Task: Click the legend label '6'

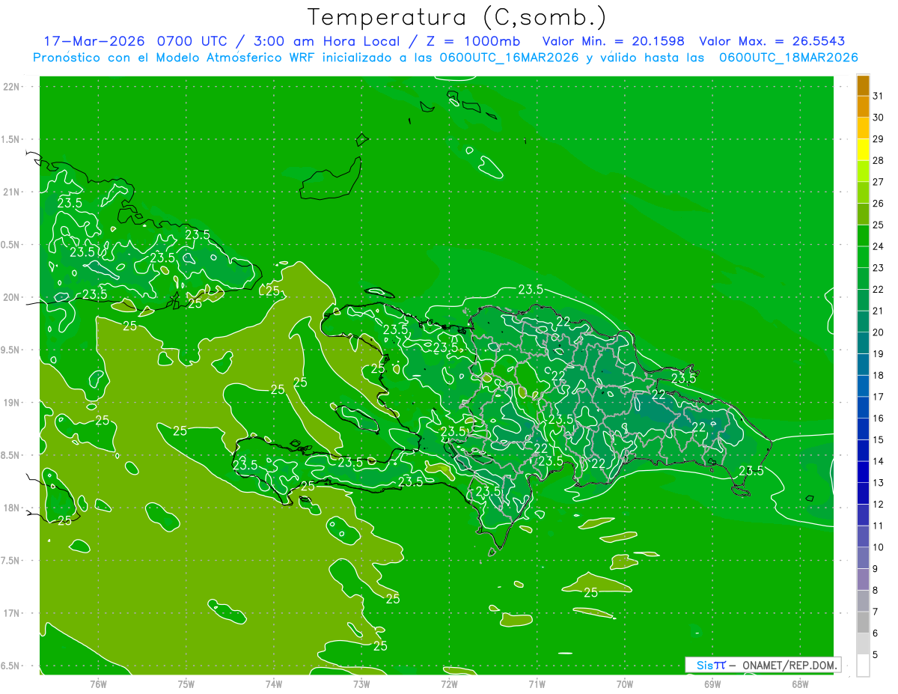Action: 876,633
